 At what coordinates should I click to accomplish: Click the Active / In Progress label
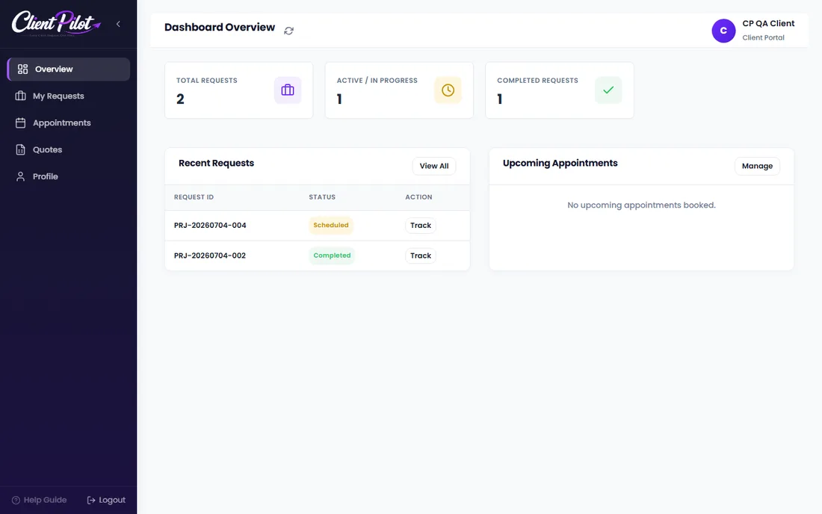[377, 81]
